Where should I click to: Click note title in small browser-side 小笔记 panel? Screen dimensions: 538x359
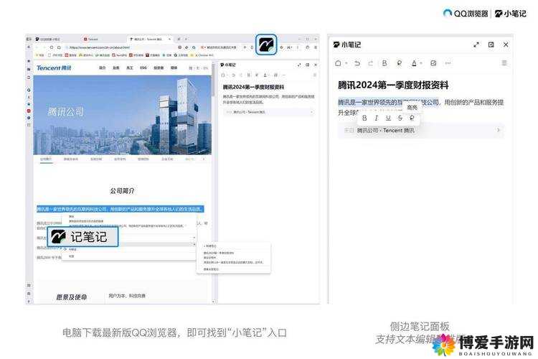click(253, 87)
